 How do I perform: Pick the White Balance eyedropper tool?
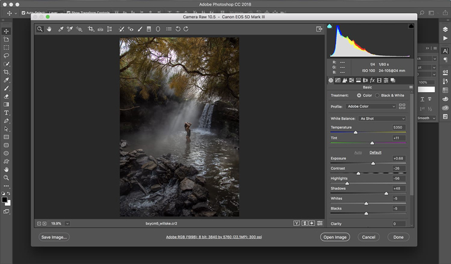61,29
